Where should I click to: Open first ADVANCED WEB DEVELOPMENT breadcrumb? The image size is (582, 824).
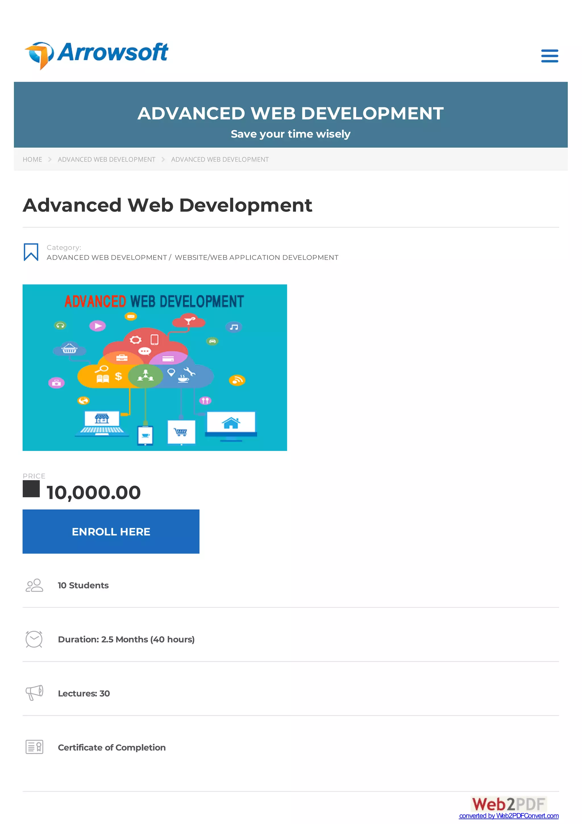107,159
